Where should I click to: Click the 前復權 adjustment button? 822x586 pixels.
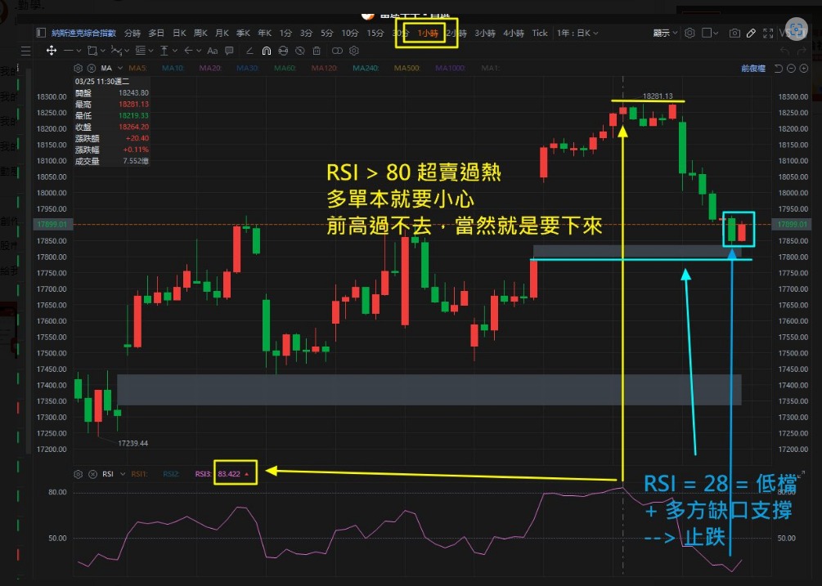point(753,69)
